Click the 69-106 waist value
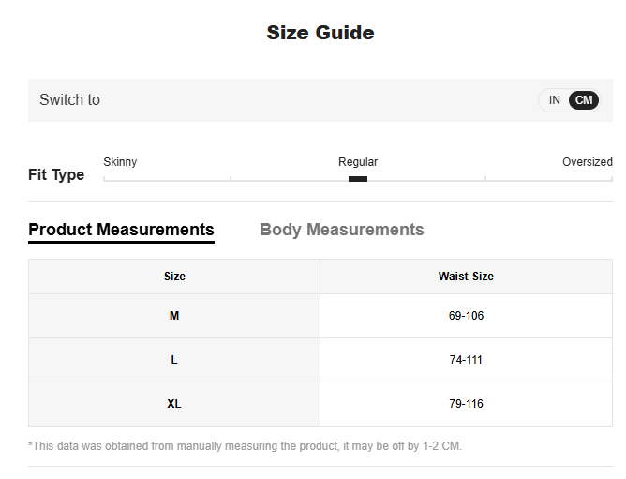 [466, 316]
